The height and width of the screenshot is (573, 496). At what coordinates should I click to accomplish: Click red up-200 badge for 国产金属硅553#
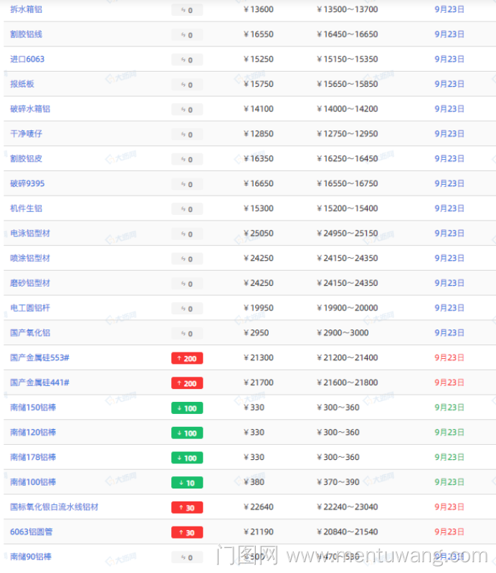[x=187, y=358]
